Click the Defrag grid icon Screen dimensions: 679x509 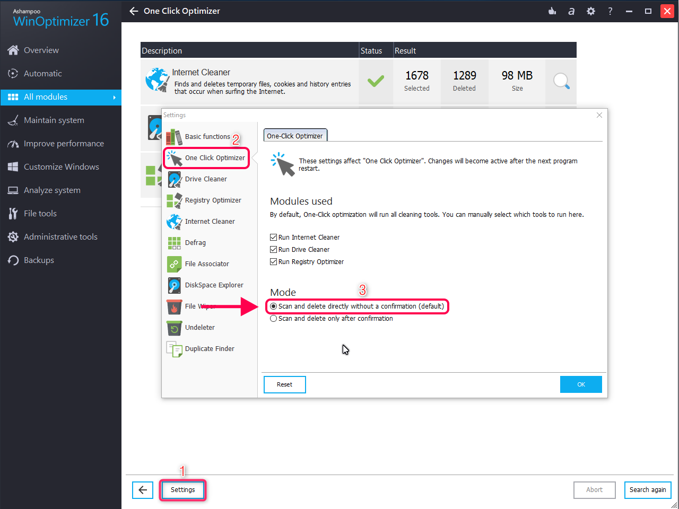point(174,243)
